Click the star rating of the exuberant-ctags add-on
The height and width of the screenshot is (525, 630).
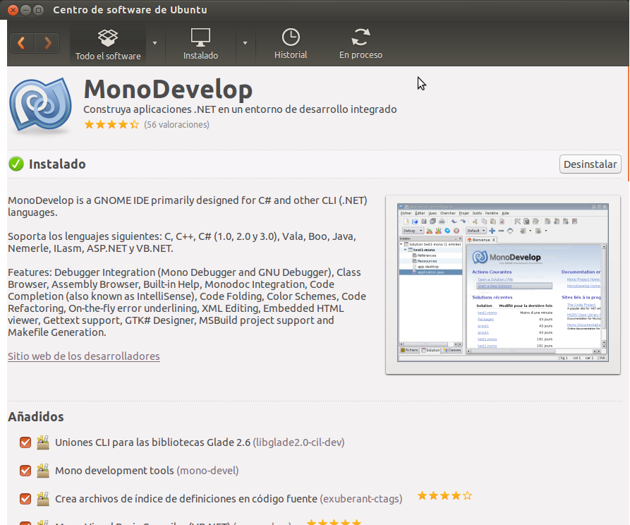coord(444,495)
